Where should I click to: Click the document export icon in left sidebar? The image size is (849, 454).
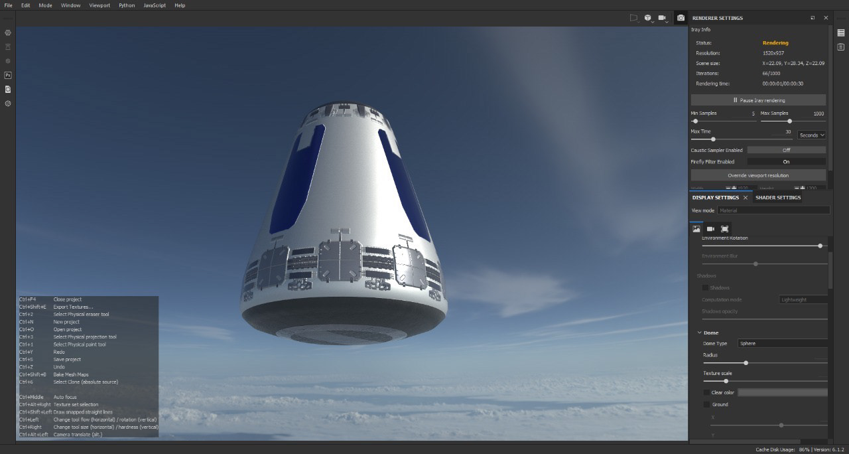tap(8, 90)
